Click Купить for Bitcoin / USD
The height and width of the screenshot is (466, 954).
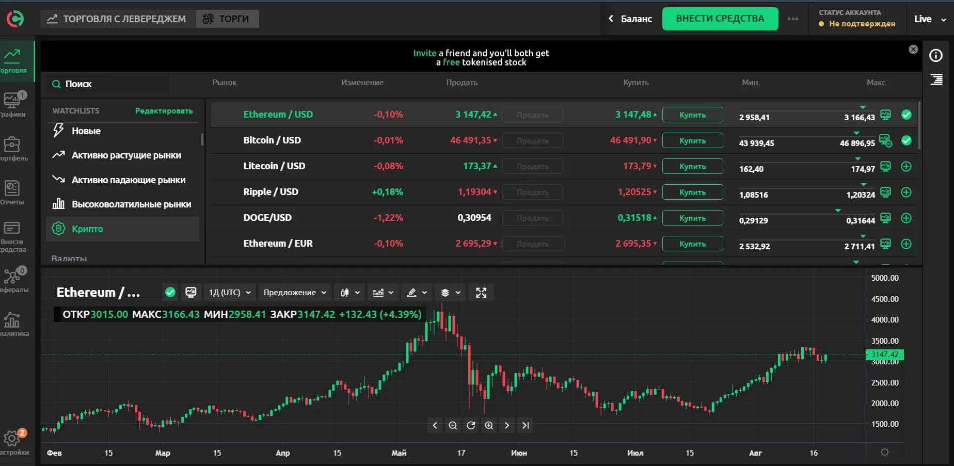692,140
